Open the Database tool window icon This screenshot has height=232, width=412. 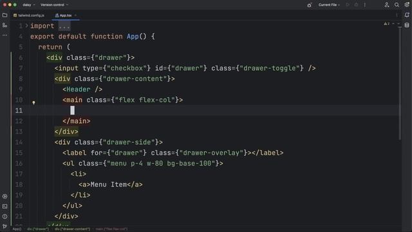coord(407,25)
